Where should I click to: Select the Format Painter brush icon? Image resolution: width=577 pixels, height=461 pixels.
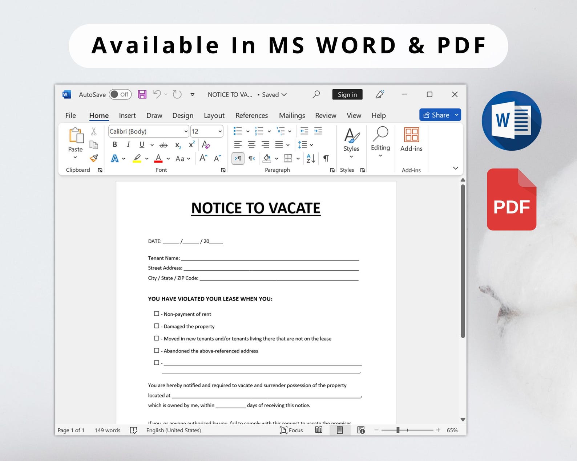pos(94,158)
